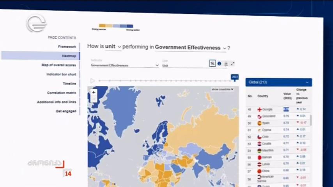This screenshot has height=187, width=333.
Task: Open Government Effectiveness headline dropdown
Action: [x=191, y=48]
